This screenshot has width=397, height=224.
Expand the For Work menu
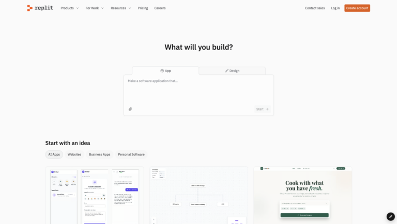[x=95, y=8]
